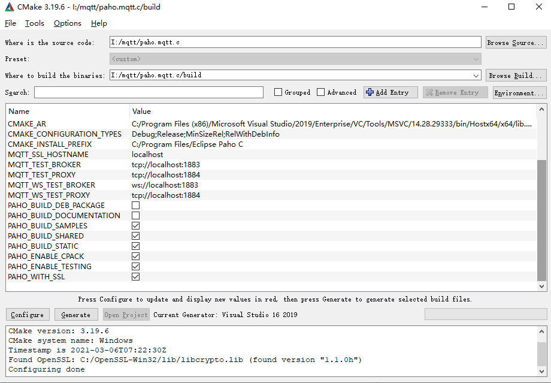Image resolution: width=551 pixels, height=383 pixels.
Task: Uncheck PAHO_WITH_SSL checkbox
Action: point(135,277)
